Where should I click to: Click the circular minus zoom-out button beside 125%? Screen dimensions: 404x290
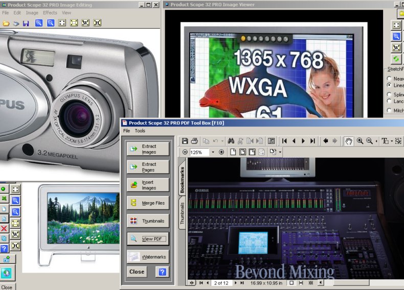click(x=185, y=152)
